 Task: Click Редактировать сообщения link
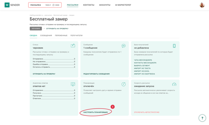click(97, 74)
